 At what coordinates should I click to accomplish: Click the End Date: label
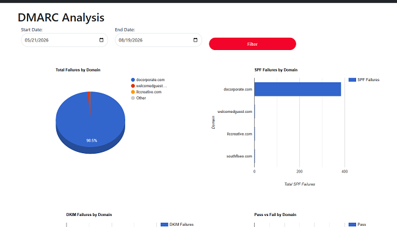tap(125, 30)
